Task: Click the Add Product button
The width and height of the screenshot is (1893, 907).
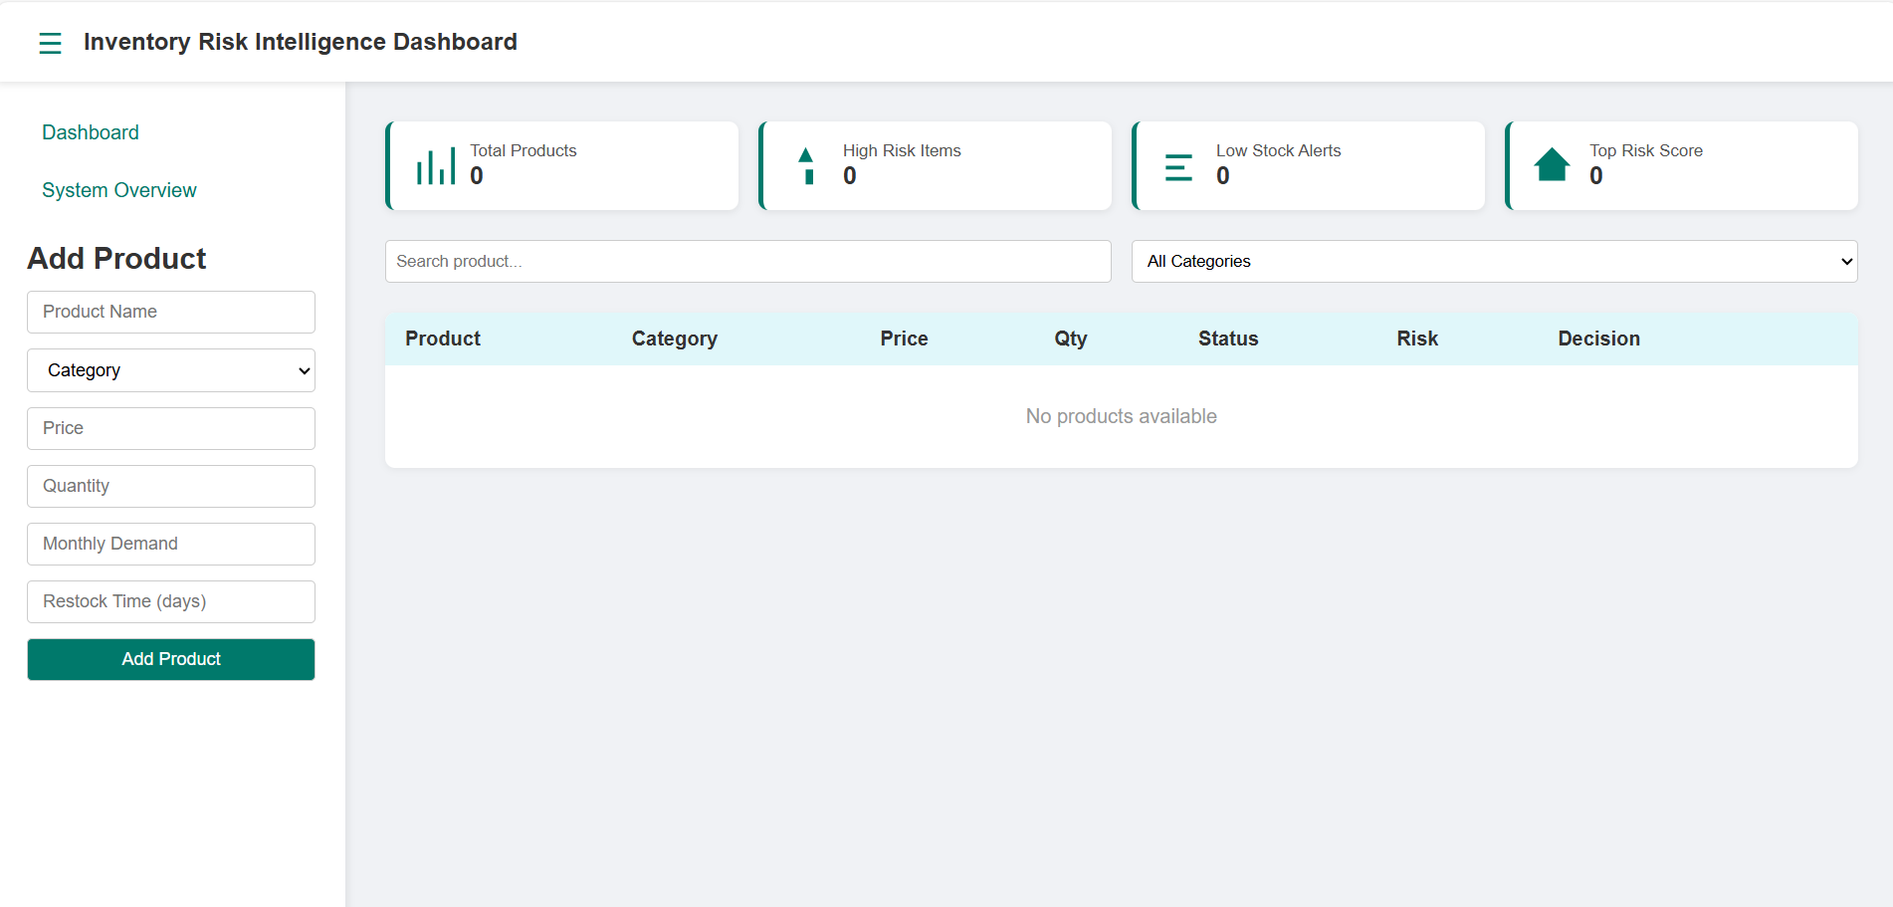Action: [x=170, y=659]
